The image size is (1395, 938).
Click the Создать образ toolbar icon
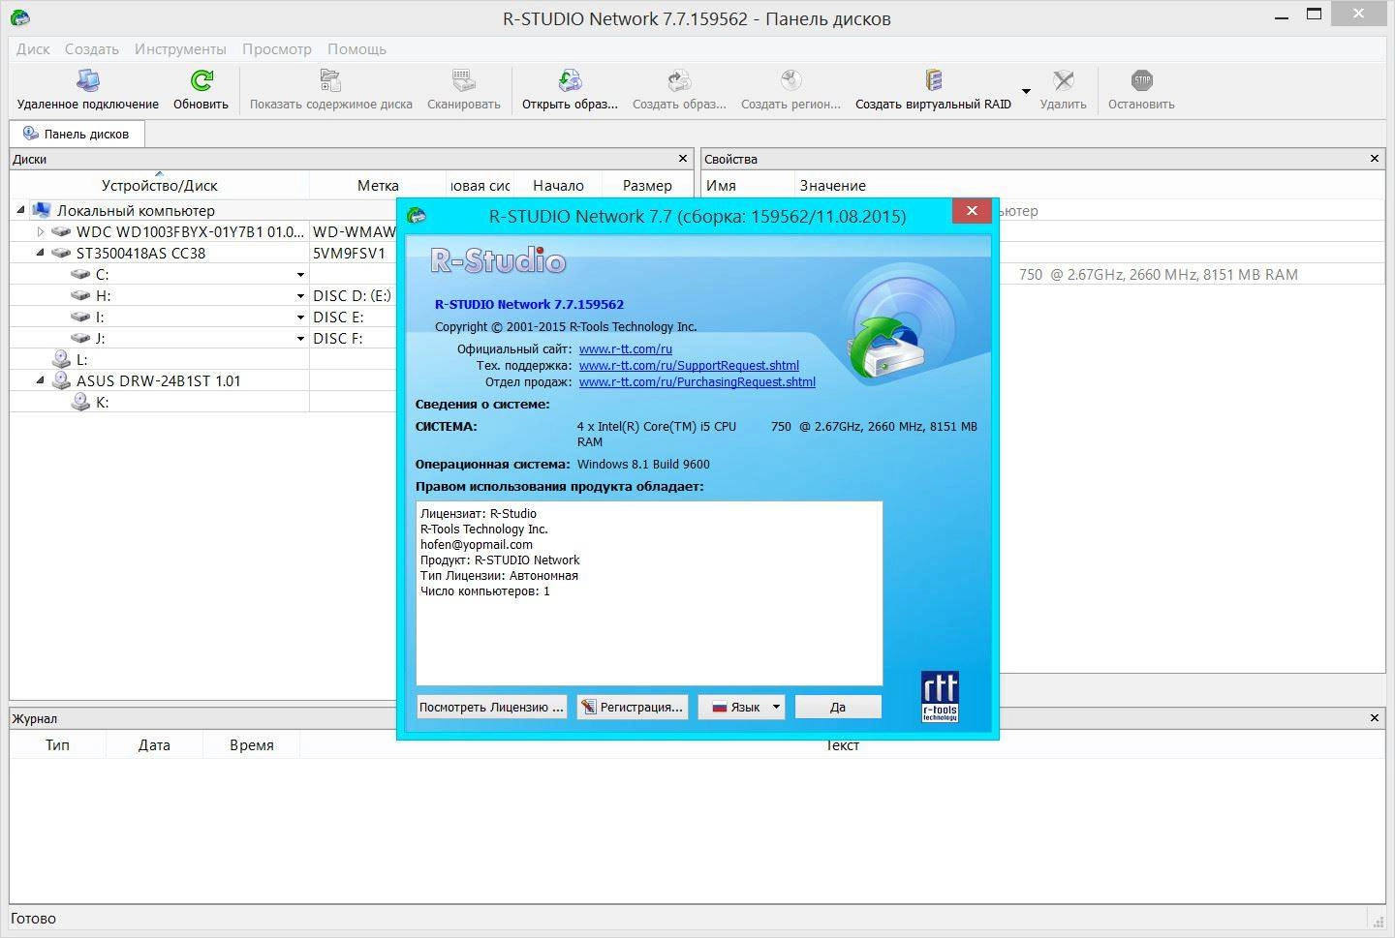click(679, 80)
